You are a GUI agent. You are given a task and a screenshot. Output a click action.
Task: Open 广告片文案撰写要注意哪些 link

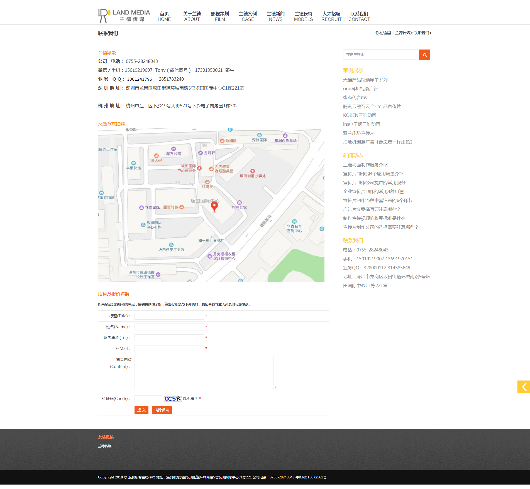[372, 209]
